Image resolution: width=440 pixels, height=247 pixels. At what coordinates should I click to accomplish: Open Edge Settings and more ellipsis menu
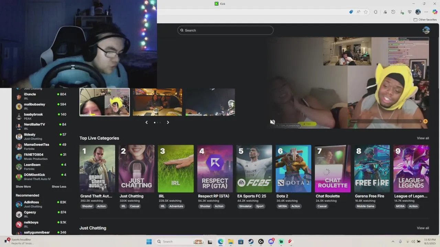tap(426, 12)
